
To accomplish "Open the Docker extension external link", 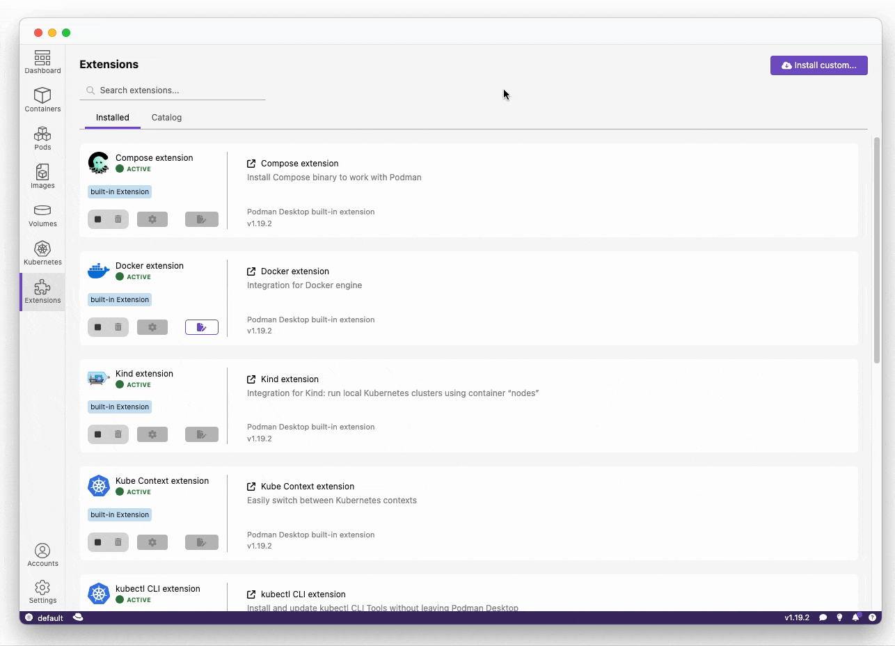I will coord(251,271).
